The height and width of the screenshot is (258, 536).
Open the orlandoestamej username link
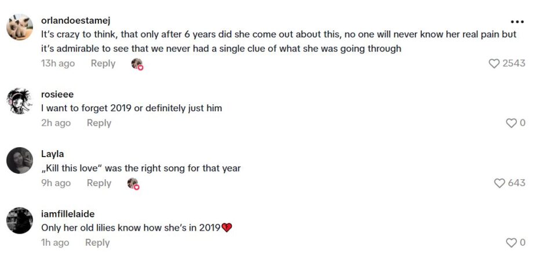[75, 20]
